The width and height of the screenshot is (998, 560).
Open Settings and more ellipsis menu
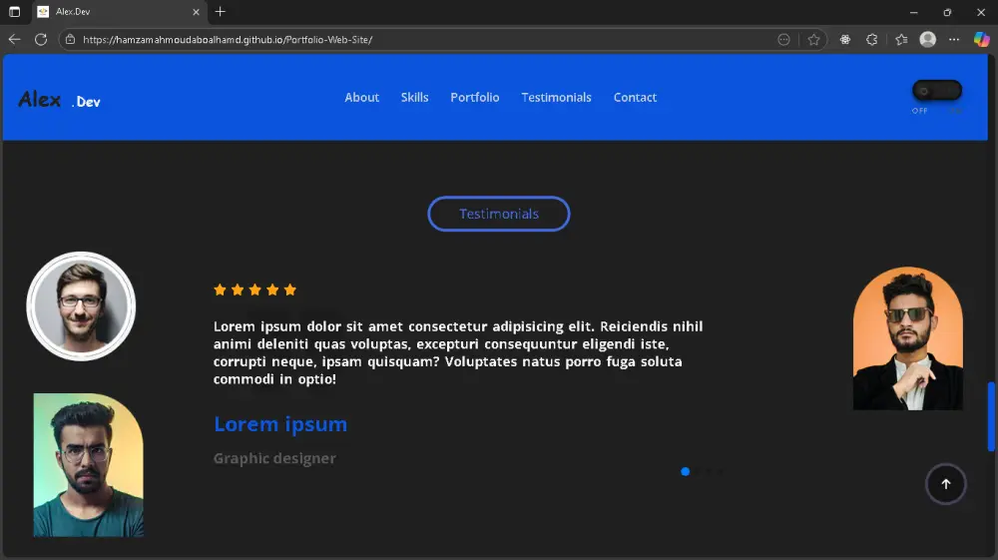pos(953,40)
